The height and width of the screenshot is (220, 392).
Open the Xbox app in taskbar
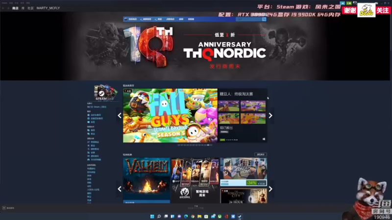220,216
